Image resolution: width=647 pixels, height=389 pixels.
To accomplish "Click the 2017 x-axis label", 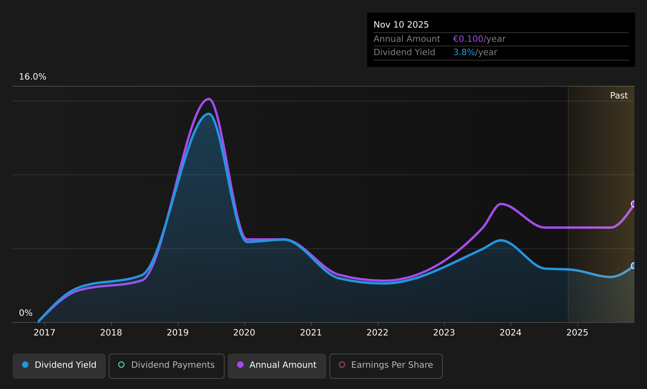I will coord(45,333).
